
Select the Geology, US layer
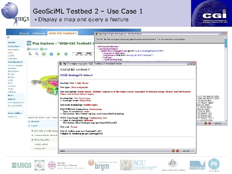coord(40,149)
